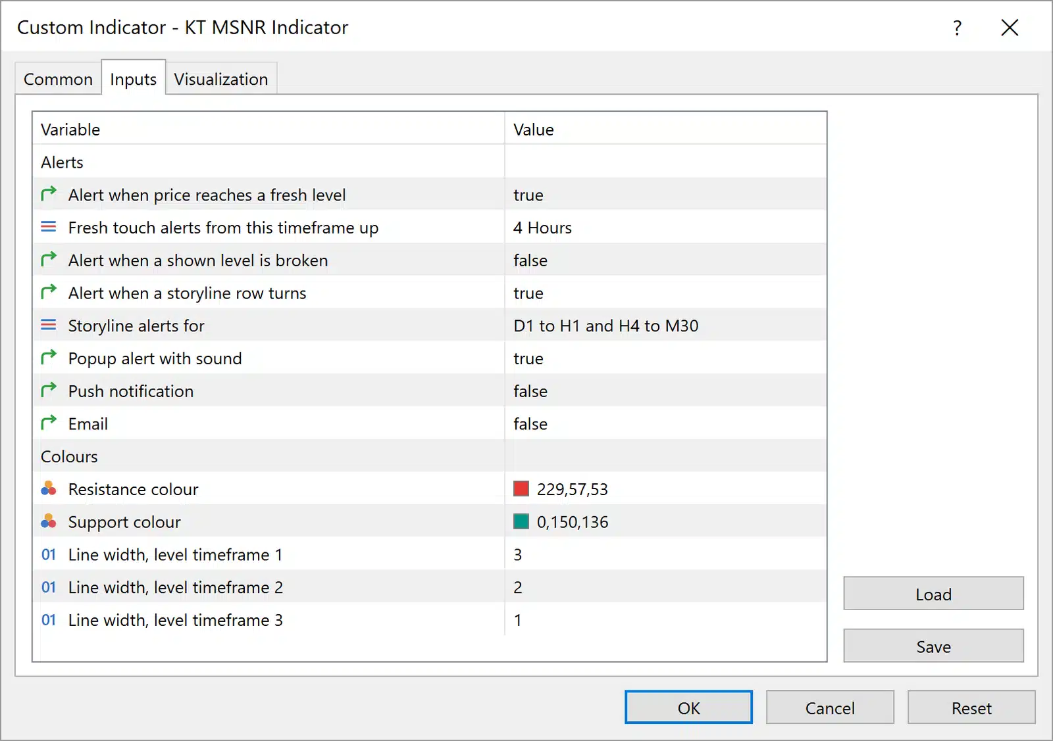Click the lines icon beside 'Storyline alerts for'
This screenshot has height=741, width=1053.
pos(49,325)
